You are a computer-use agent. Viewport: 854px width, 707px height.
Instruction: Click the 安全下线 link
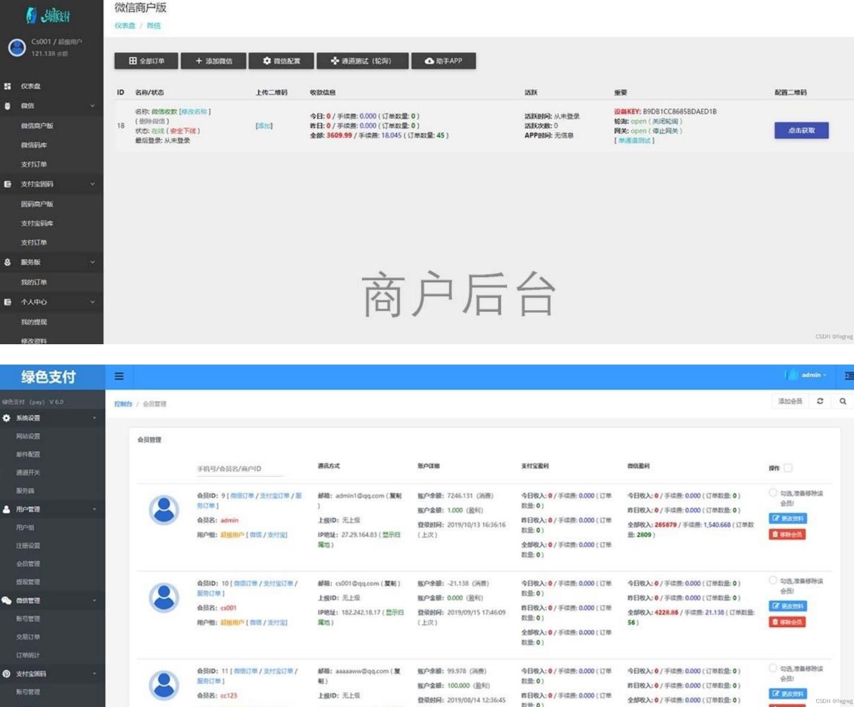[183, 131]
